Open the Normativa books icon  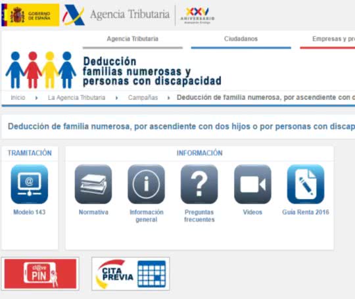point(93,184)
